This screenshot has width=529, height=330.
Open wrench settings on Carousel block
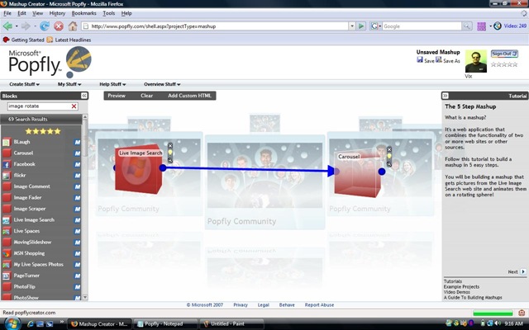389,164
